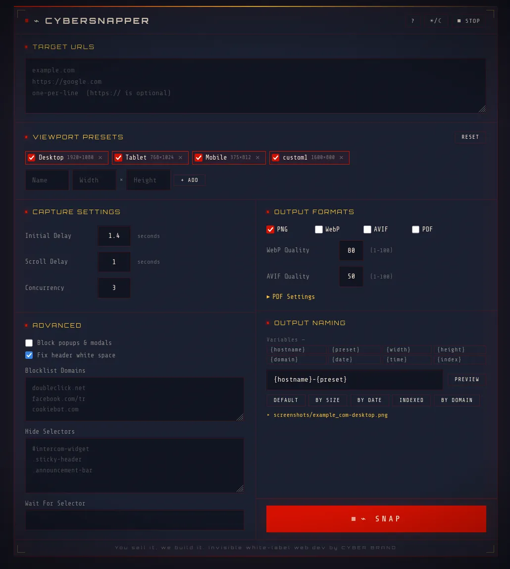Click the preset Width input field
This screenshot has height=569, width=510.
(94, 180)
